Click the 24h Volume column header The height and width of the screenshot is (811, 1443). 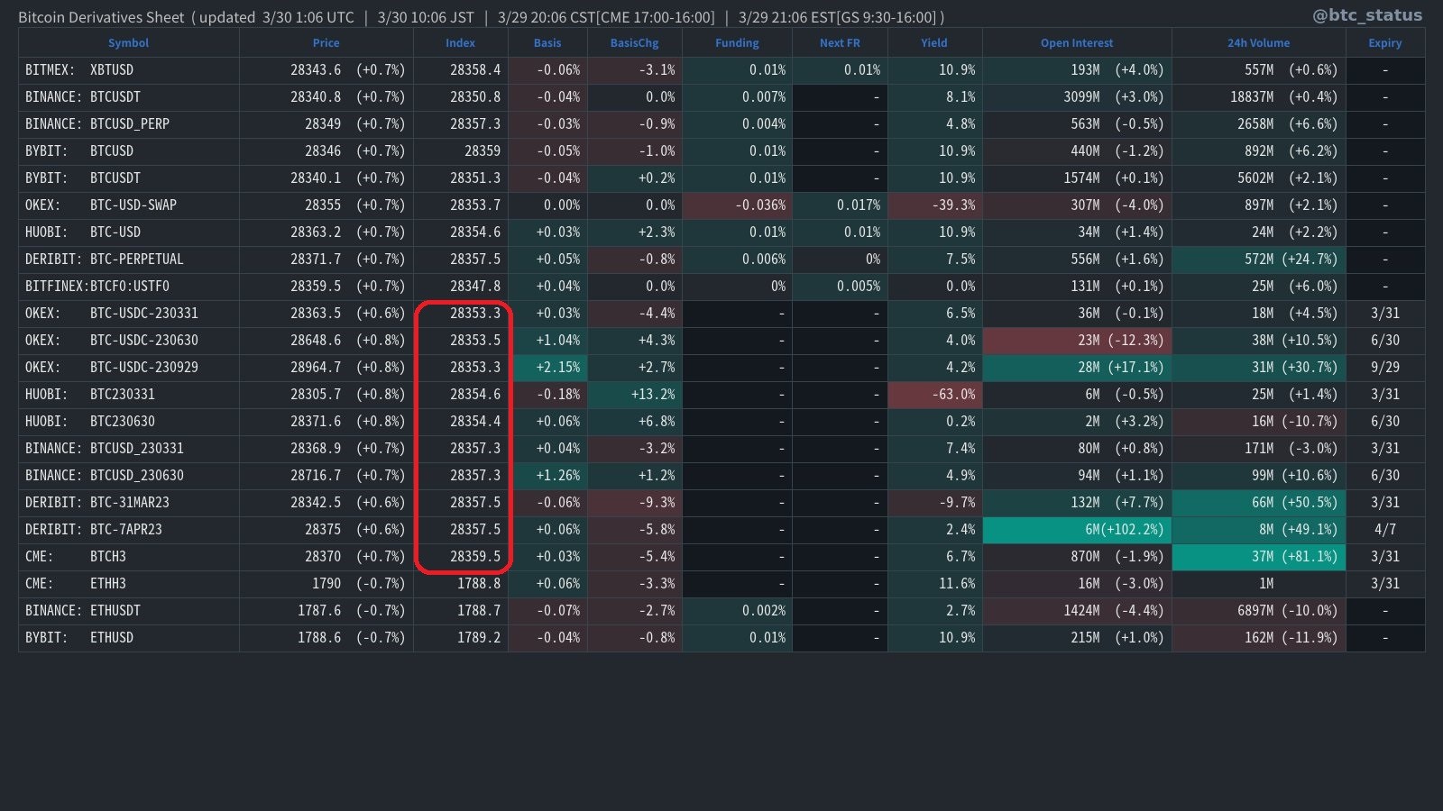click(x=1258, y=43)
